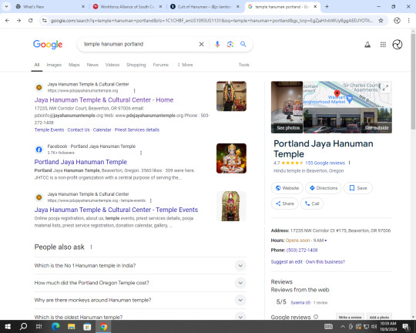The height and width of the screenshot is (333, 416).
Task: Expand 'Which is the No 1 Hanuman temple' question
Action: click(140, 265)
